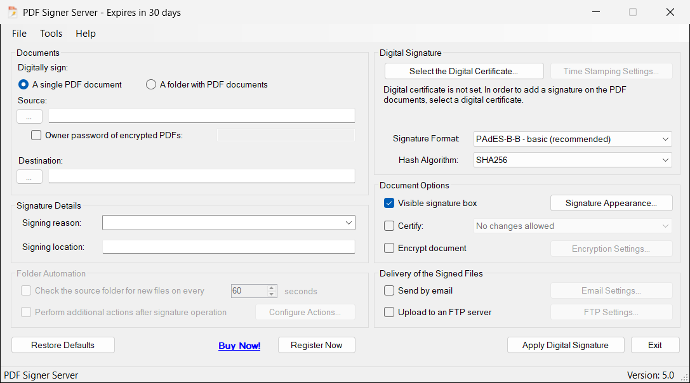The height and width of the screenshot is (383, 690).
Task: Enable Owner password of encrypted PDFs checkbox
Action: 36,136
